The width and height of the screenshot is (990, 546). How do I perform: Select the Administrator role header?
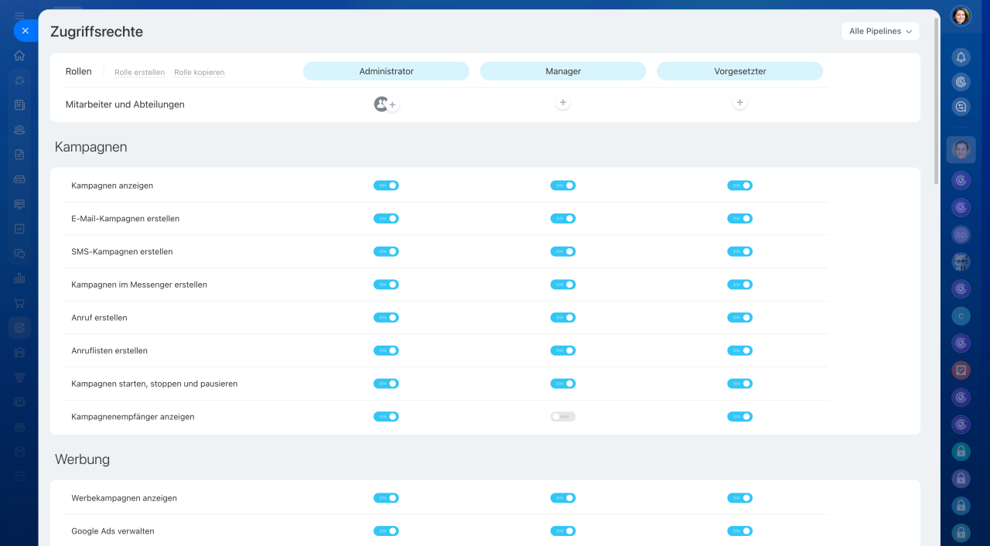tap(386, 71)
